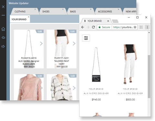Close the YOUR BRAND sub-tab
This screenshot has width=155, height=121.
tap(29, 17)
